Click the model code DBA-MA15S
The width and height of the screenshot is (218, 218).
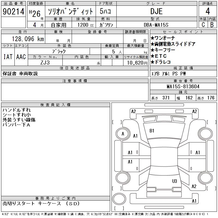click(156, 25)
